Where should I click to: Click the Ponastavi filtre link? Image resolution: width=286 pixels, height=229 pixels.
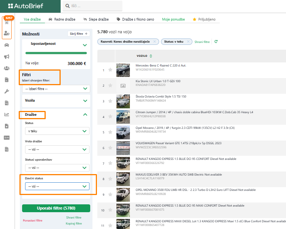tap(33, 220)
